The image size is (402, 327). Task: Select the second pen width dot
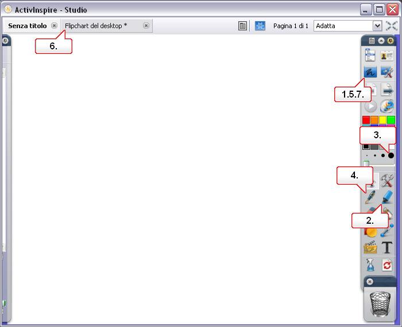375,155
